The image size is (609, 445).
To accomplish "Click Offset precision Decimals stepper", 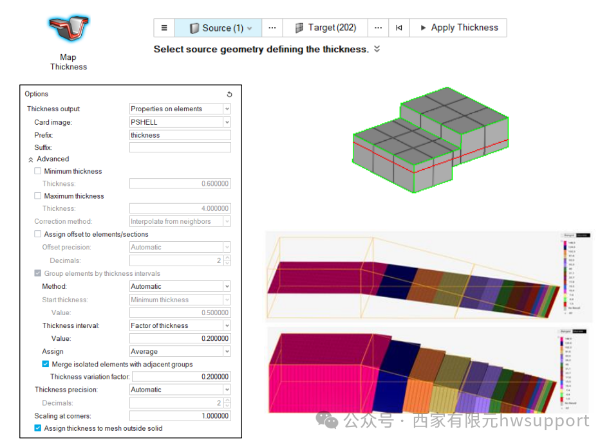I will 228,260.
